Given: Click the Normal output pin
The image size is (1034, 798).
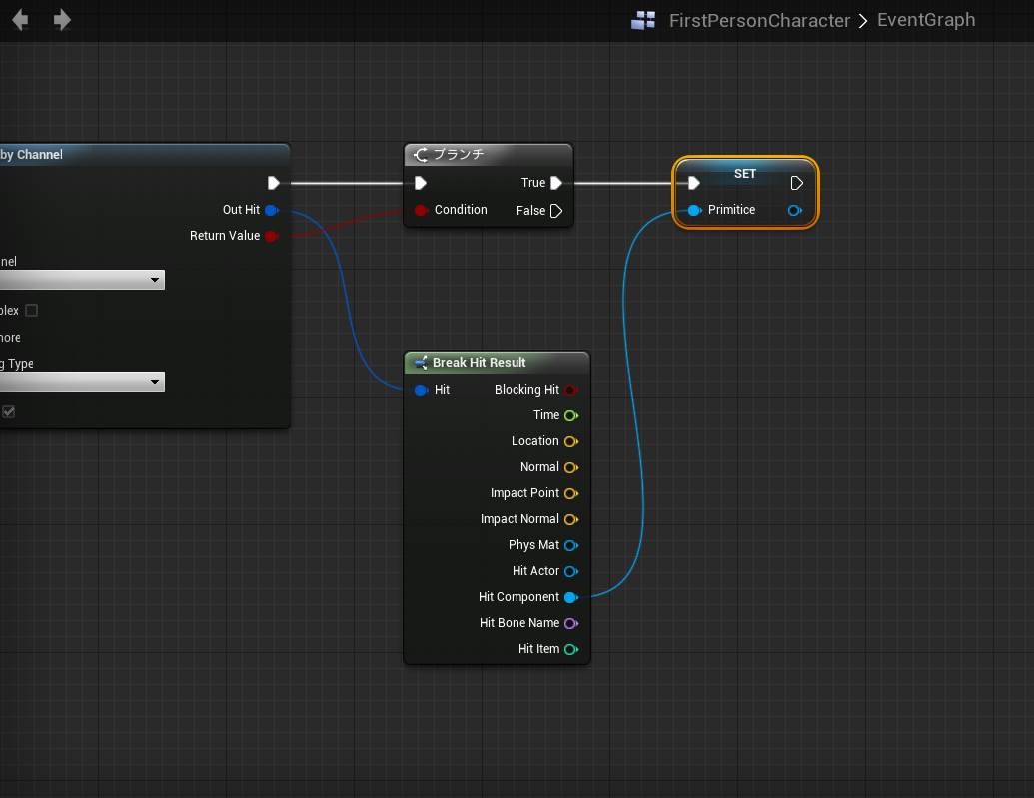Looking at the screenshot, I should point(571,467).
